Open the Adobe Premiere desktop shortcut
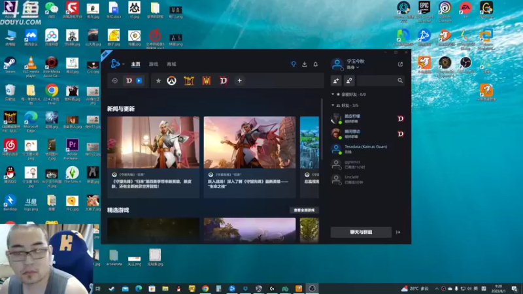The height and width of the screenshot is (294, 523). [72, 149]
